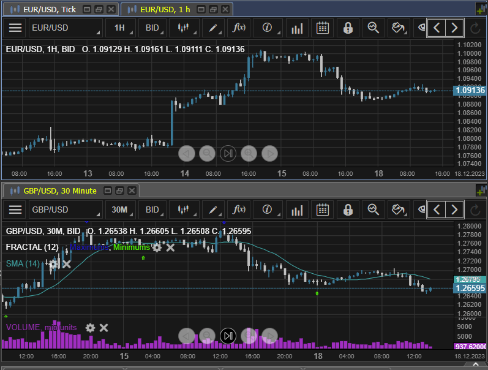
Task: Click info icon in GBP/USD chart toolbar
Action: click(x=268, y=210)
